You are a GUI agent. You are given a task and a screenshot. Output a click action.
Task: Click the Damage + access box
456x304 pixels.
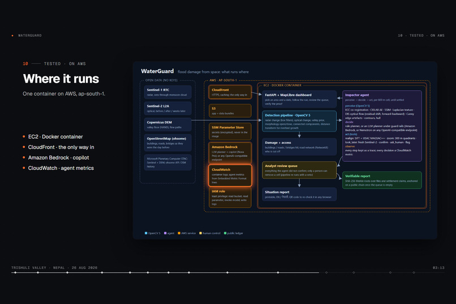[x=299, y=147]
